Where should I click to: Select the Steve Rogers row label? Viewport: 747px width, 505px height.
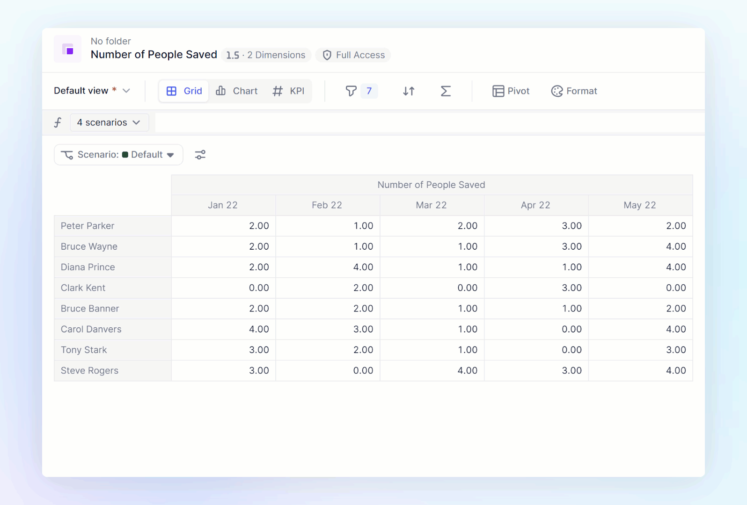pos(113,370)
